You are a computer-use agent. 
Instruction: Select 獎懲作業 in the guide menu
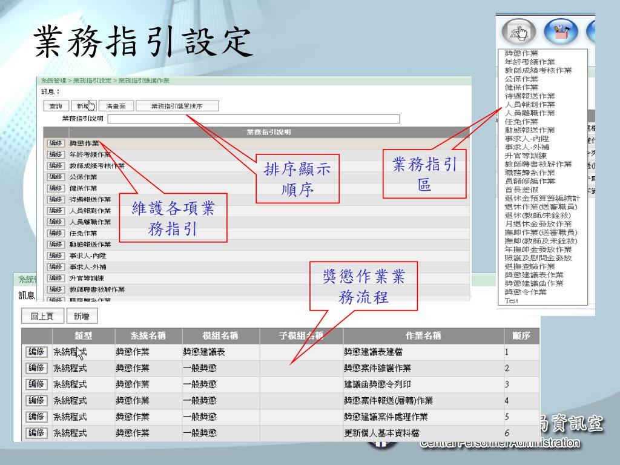point(521,53)
